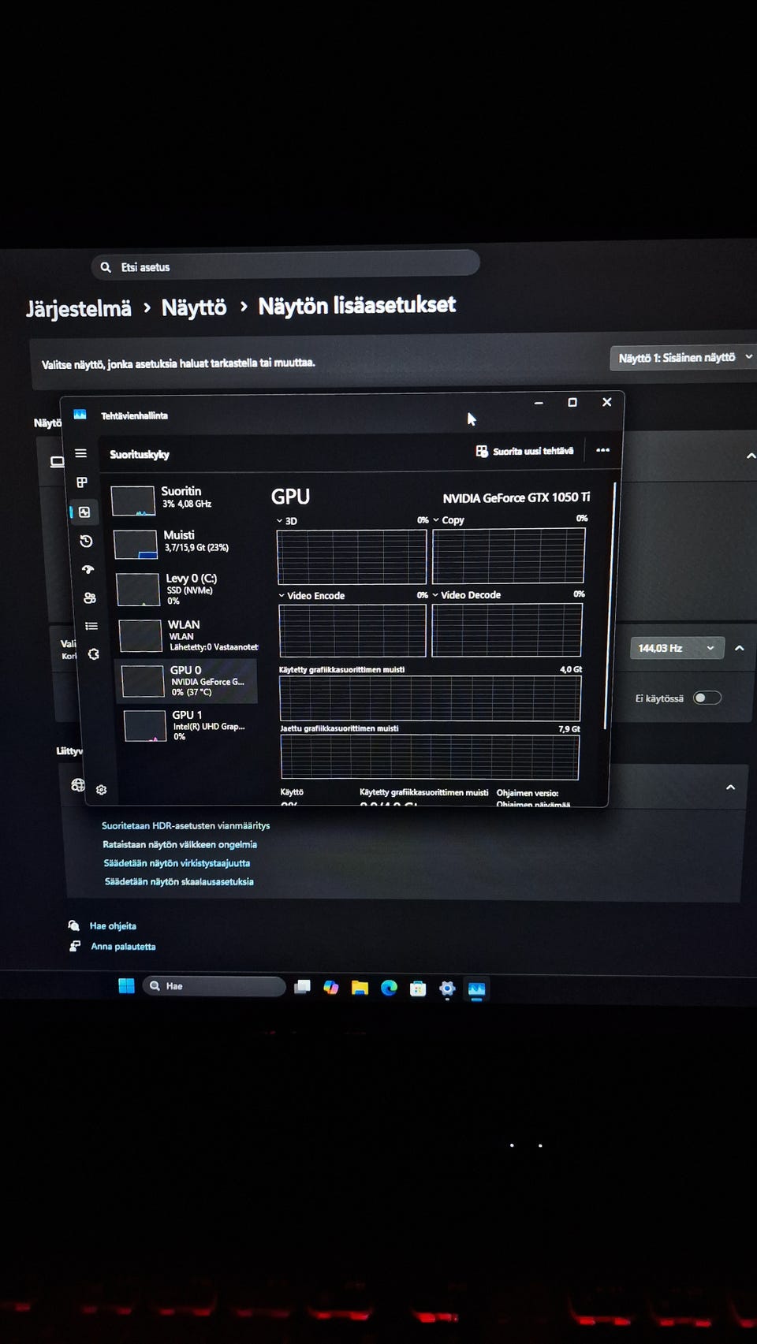The height and width of the screenshot is (1344, 757).
Task: Open Task Manager settings gear icon
Action: [102, 789]
